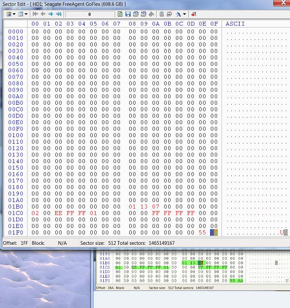Click highlighted AA byte in row 01F0
290x308 pixels.
click(x=214, y=232)
